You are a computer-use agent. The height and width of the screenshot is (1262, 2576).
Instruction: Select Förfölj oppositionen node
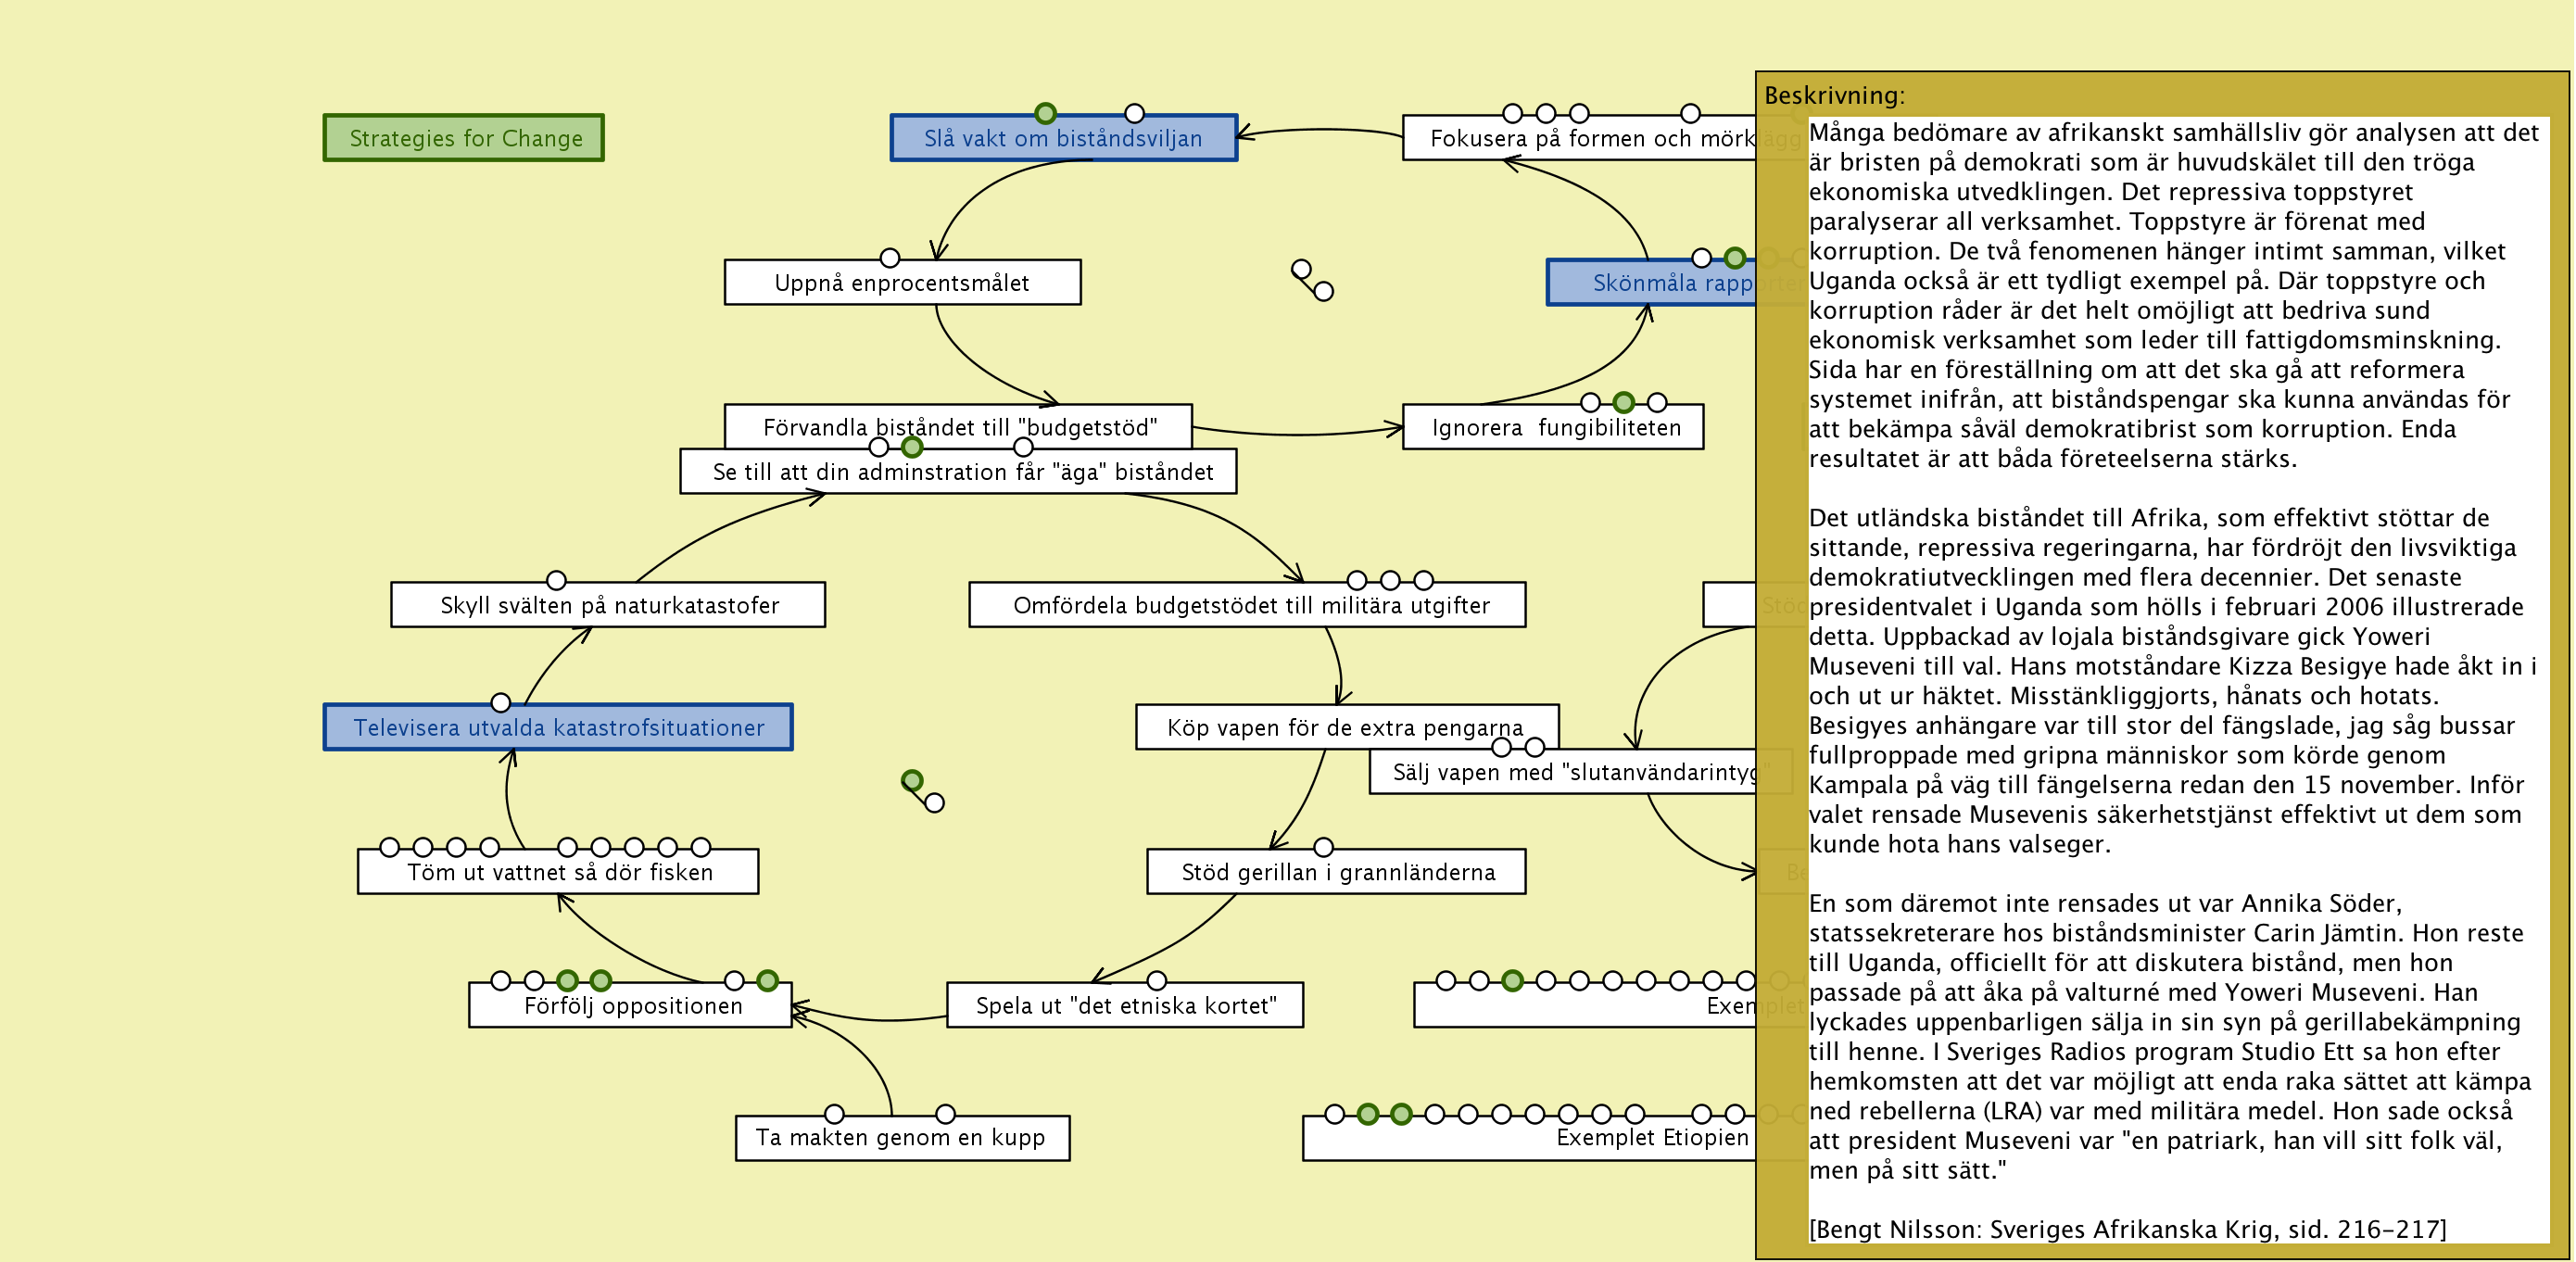(x=631, y=1006)
